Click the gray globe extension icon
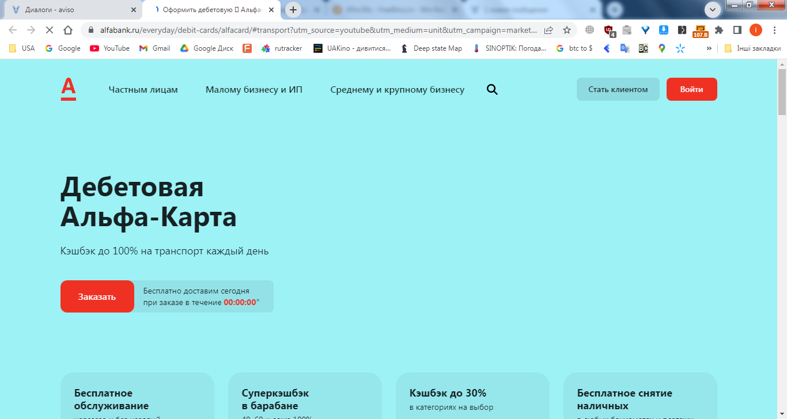This screenshot has width=787, height=419. (589, 30)
